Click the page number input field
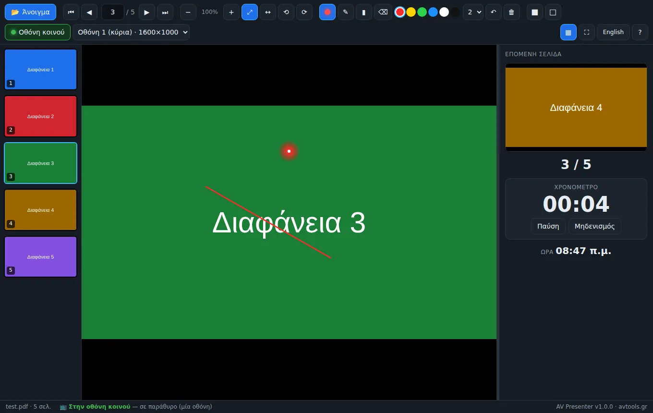Image resolution: width=653 pixels, height=413 pixels. (113, 12)
